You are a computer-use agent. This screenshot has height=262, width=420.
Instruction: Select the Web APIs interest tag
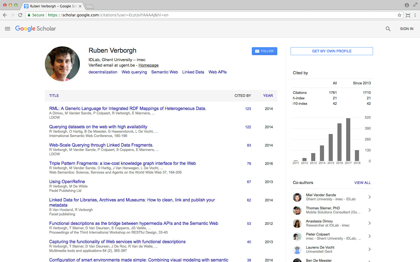(218, 72)
